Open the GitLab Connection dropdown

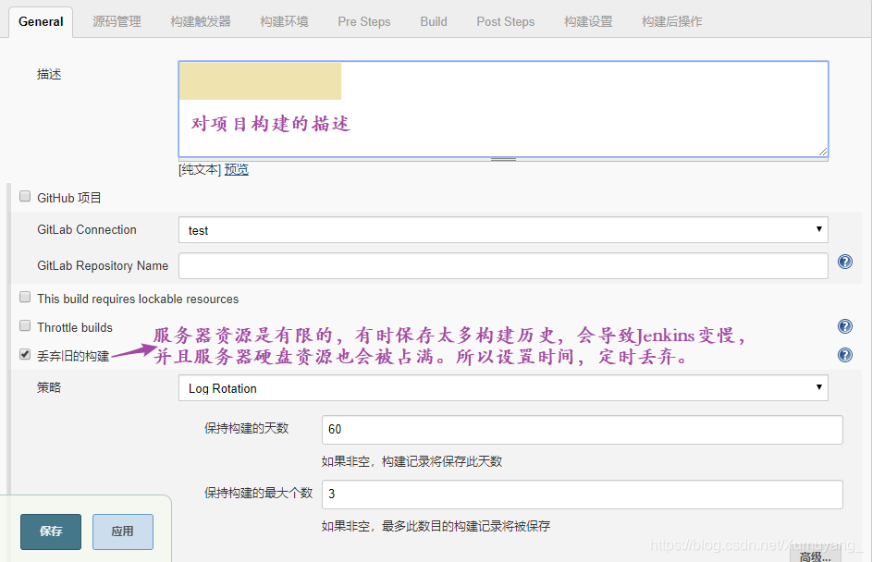pyautogui.click(x=503, y=230)
